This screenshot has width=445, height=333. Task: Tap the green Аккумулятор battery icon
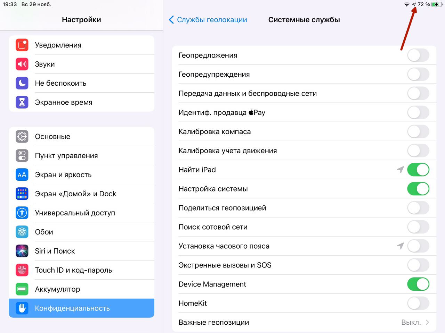click(22, 289)
